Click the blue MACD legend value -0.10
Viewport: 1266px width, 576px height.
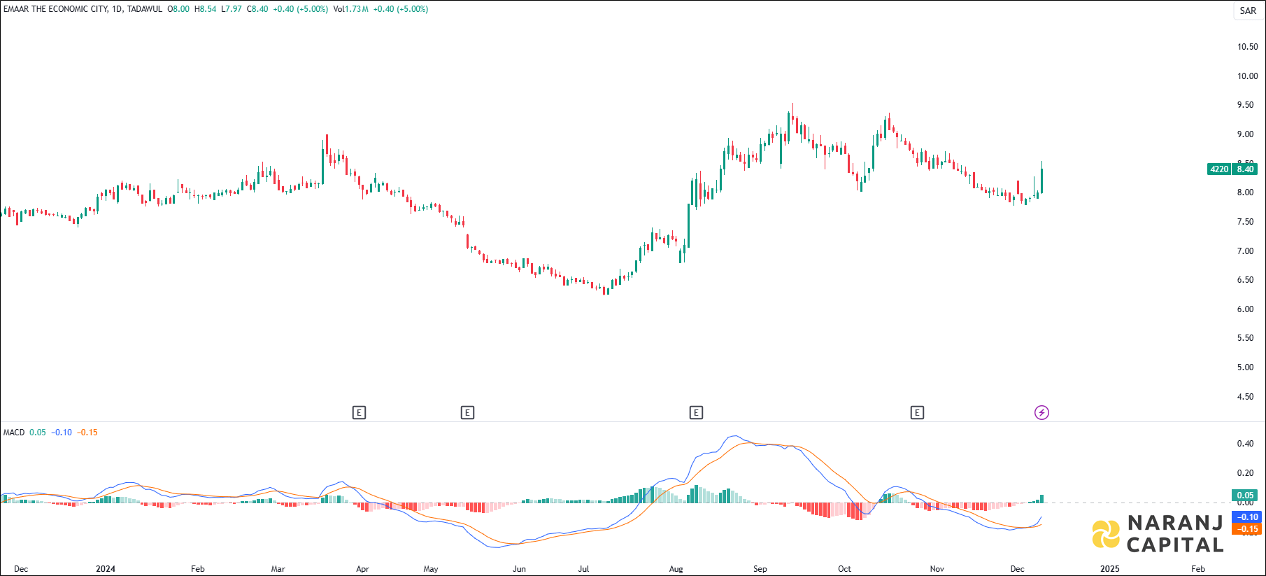(62, 433)
